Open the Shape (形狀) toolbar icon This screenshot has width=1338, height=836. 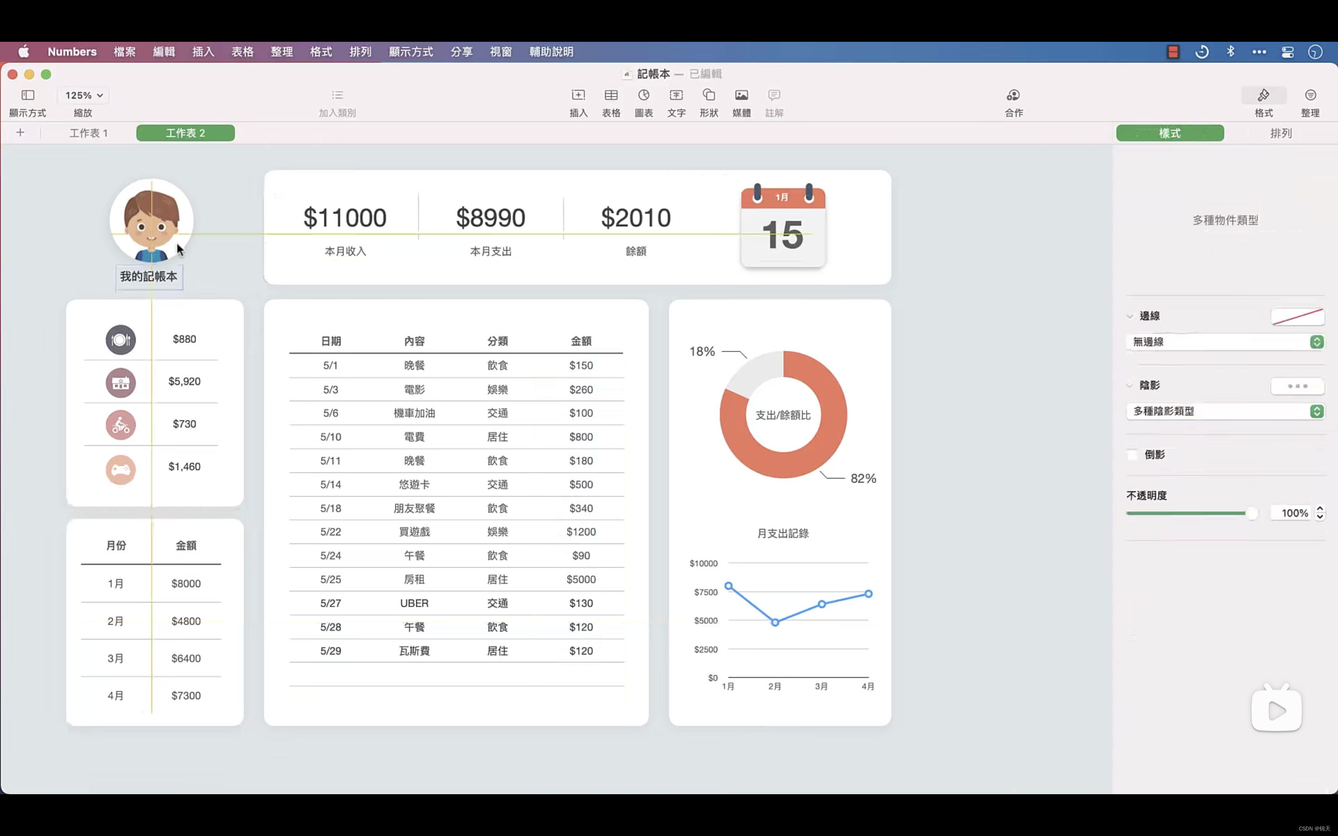[709, 96]
